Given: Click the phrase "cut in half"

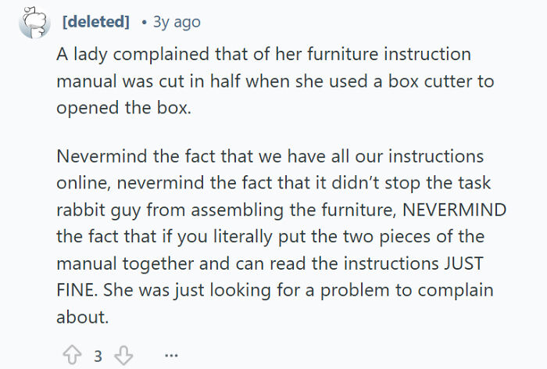Looking at the screenshot, I should 179,81.
